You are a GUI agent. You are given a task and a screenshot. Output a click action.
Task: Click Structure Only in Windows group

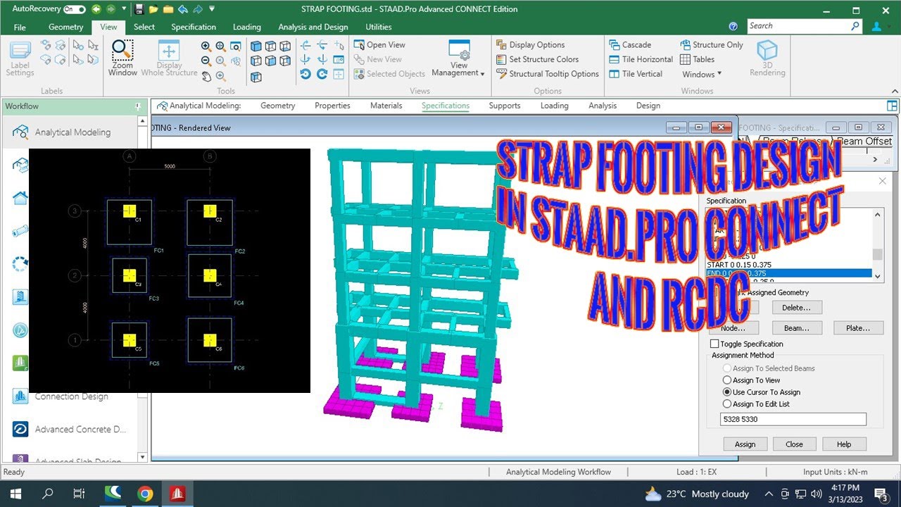[x=712, y=45]
